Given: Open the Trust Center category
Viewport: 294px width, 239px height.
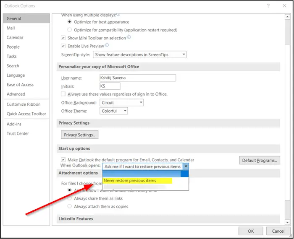Looking at the screenshot, I should tap(26, 133).
